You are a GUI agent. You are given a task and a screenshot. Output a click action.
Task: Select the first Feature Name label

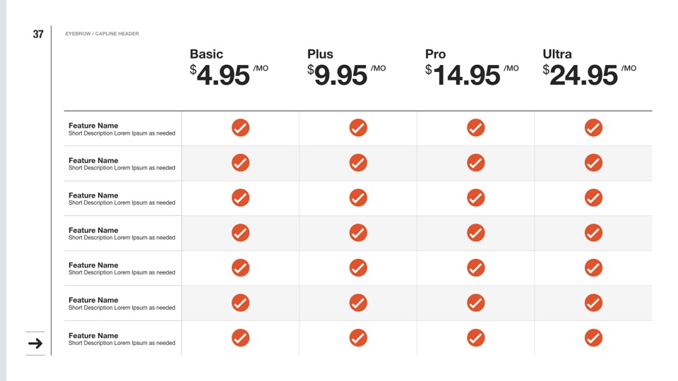tap(93, 126)
